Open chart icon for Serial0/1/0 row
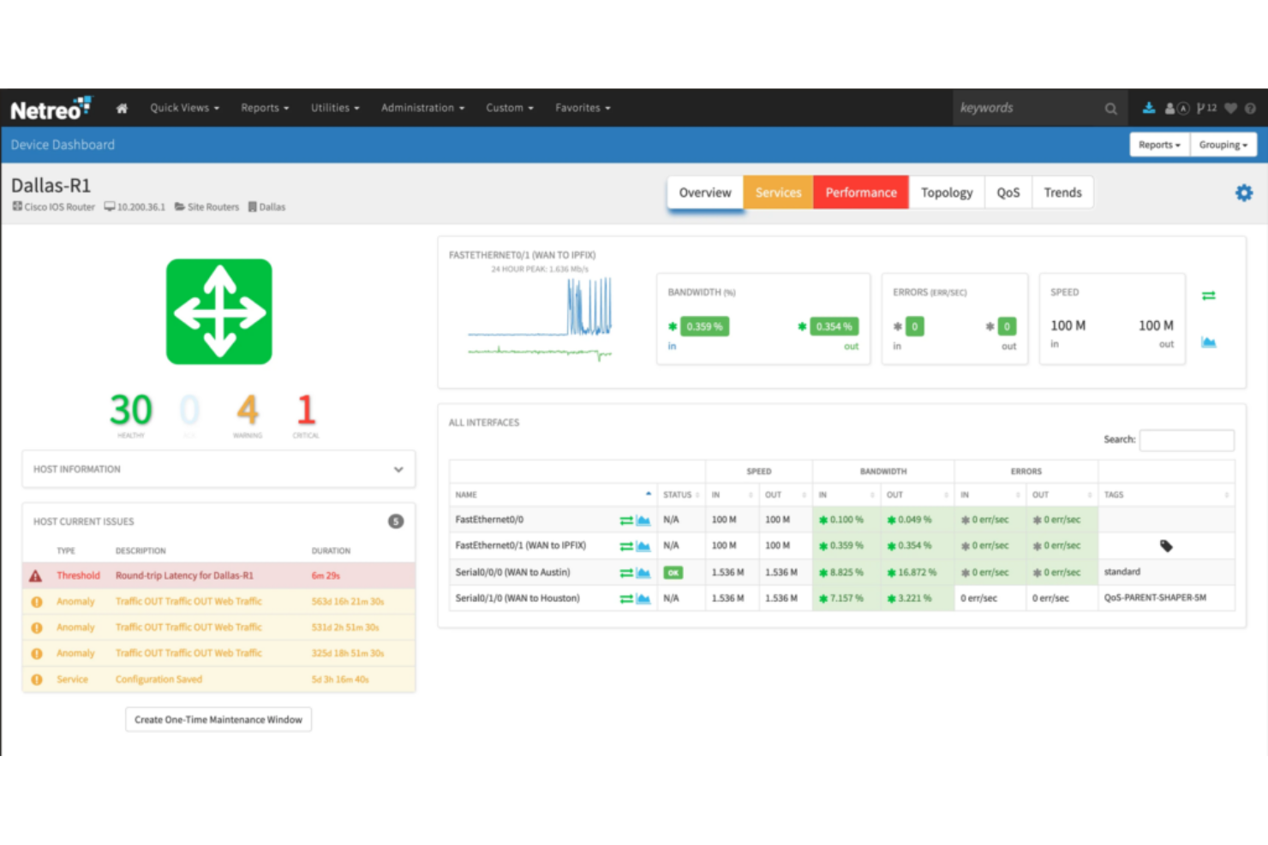 point(643,598)
